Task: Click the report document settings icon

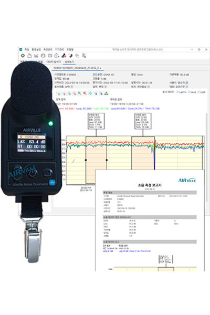Action: coord(84,56)
